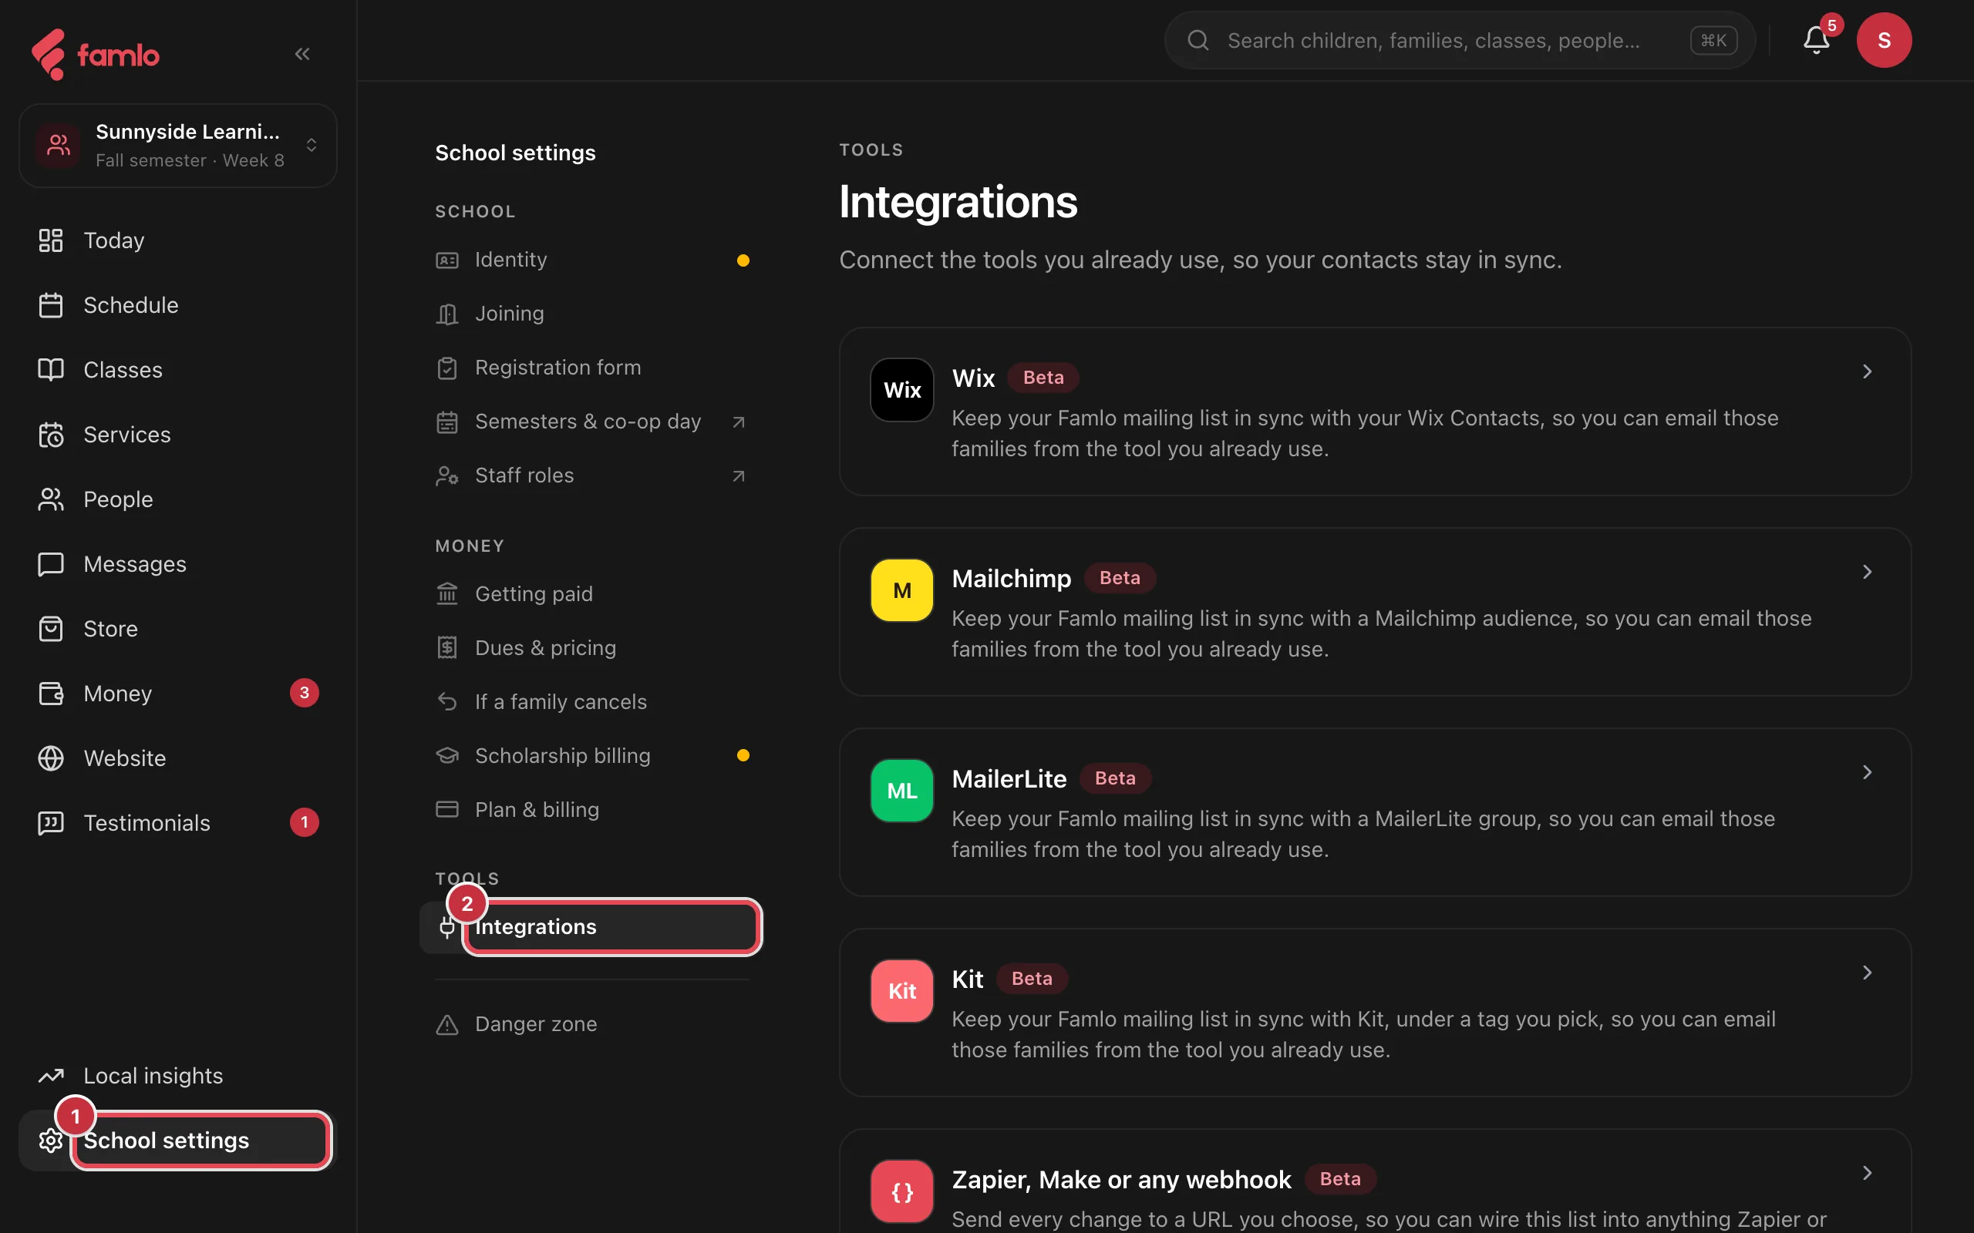The image size is (1974, 1233).
Task: Open Scholarship billing settings
Action: pos(592,756)
